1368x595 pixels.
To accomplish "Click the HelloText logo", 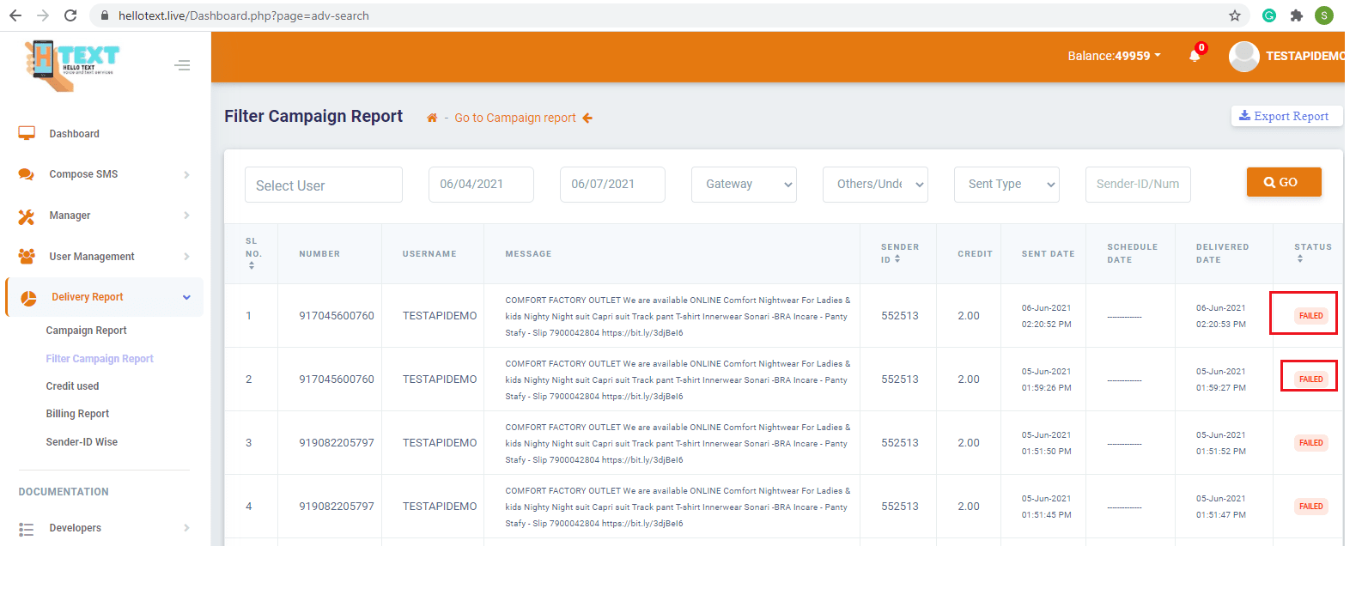I will click(74, 65).
